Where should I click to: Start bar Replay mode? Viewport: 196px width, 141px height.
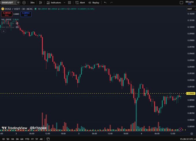coord(94,3)
